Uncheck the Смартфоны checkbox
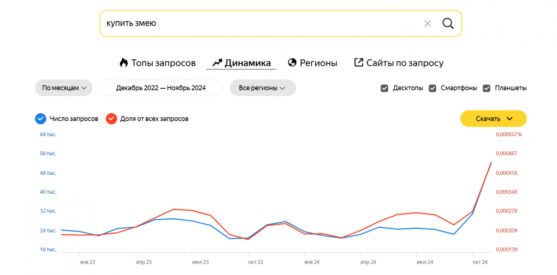Viewport: 557px width, 275px height. (x=432, y=88)
